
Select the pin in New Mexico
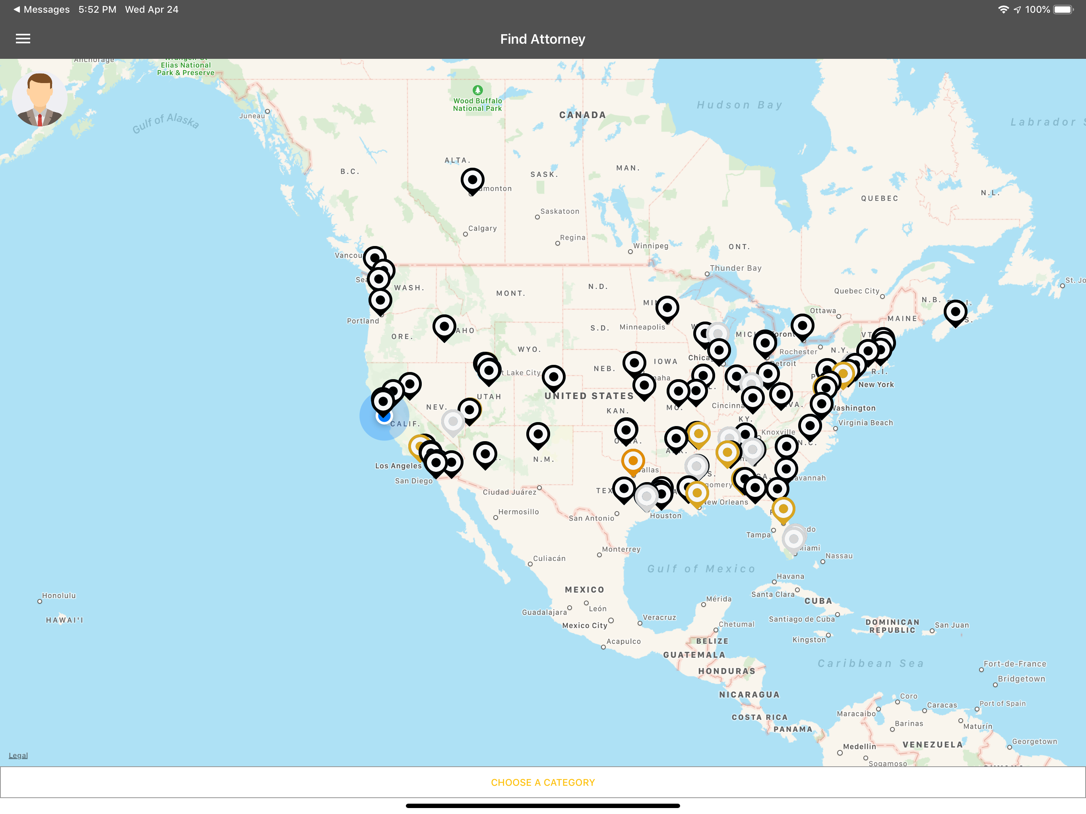[x=538, y=436]
